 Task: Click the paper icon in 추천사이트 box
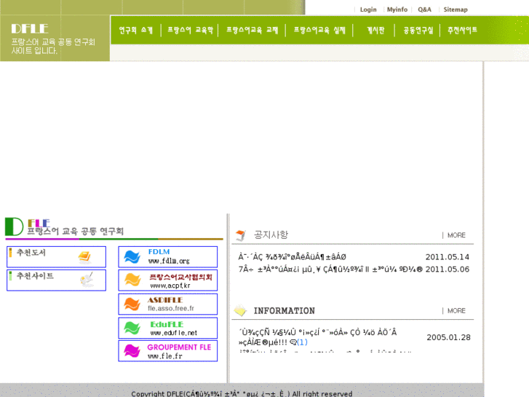(x=87, y=280)
